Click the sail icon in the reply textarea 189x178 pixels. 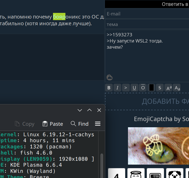(110, 77)
